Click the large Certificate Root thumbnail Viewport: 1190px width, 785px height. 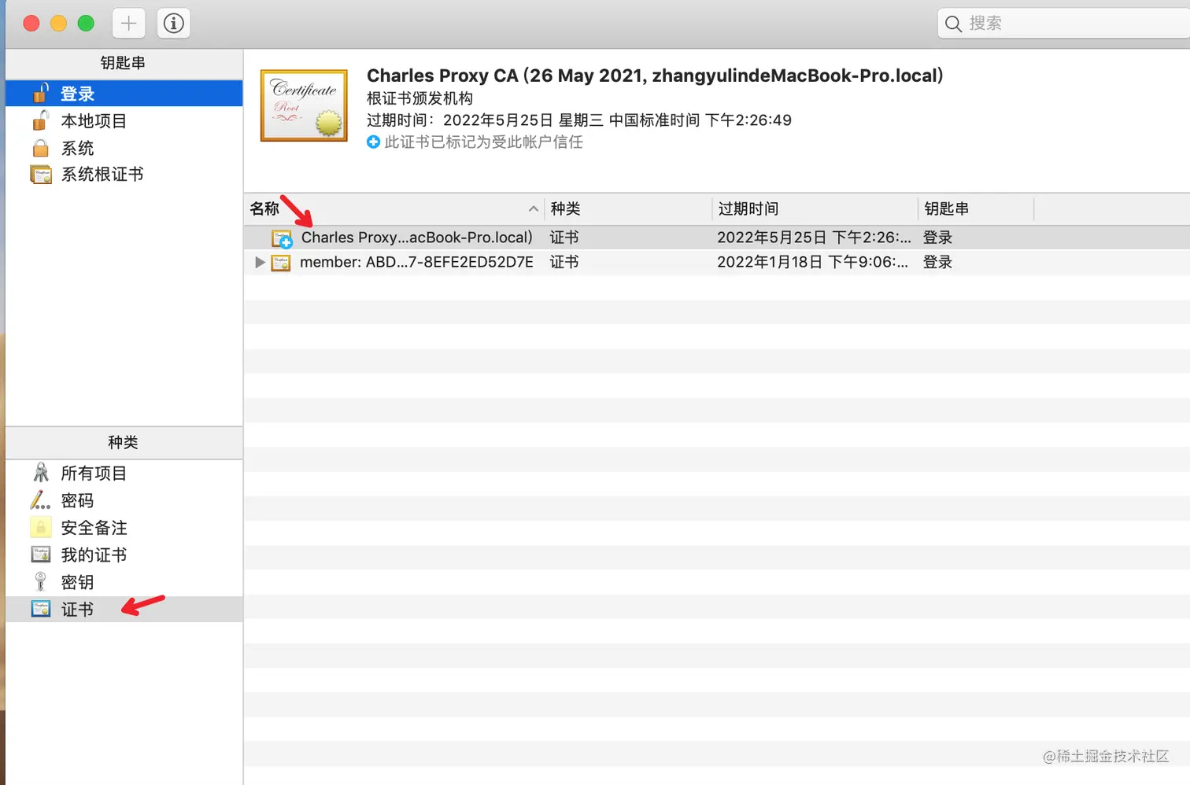pyautogui.click(x=304, y=105)
